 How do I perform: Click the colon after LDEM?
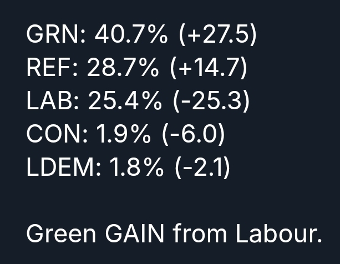[x=98, y=169]
